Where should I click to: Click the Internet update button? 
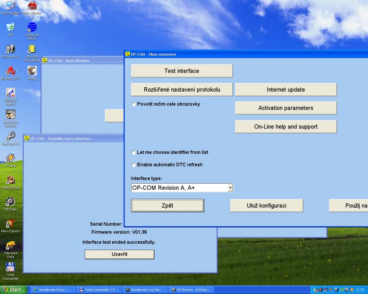[x=286, y=89]
